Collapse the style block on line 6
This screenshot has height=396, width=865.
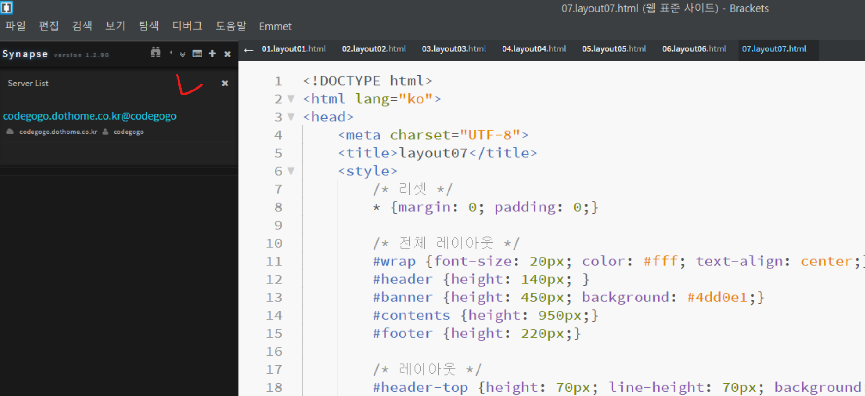click(x=291, y=171)
